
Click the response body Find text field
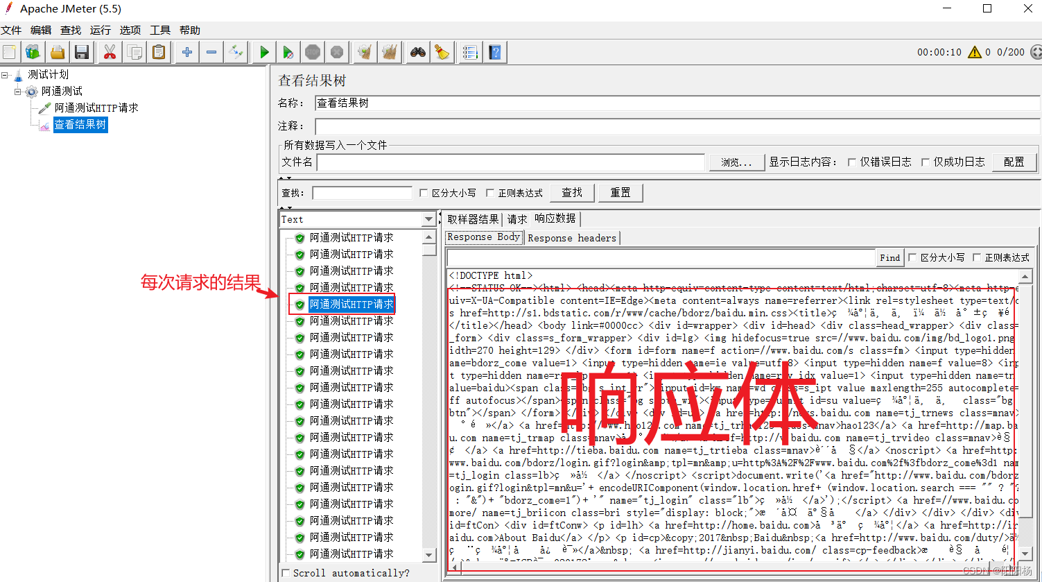tap(661, 257)
